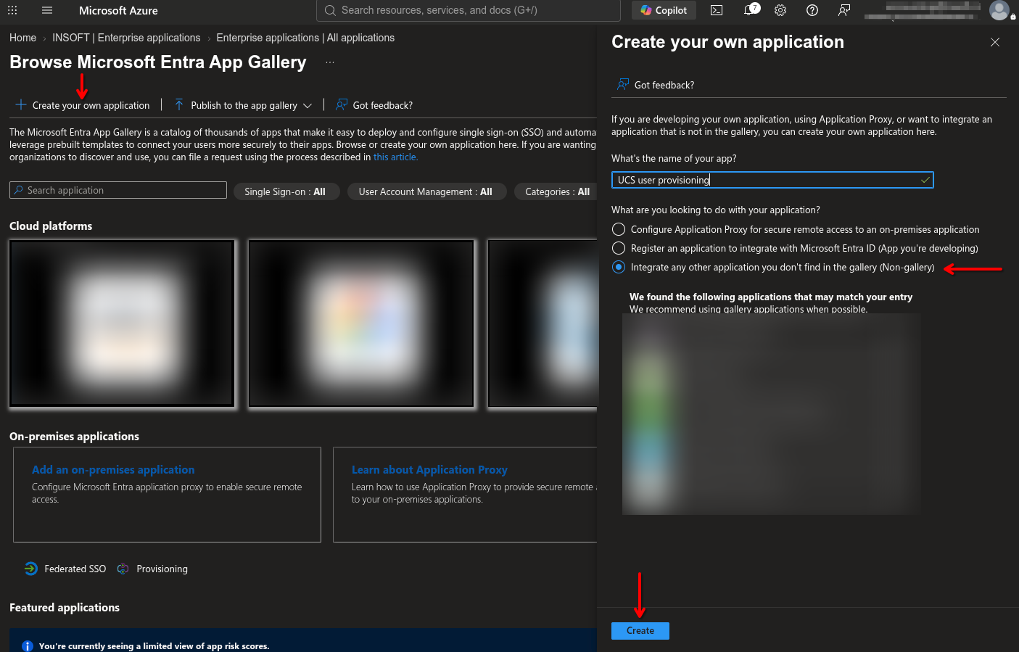
Task: Open INSOFT Enterprise applications breadcrumb
Action: click(x=126, y=38)
